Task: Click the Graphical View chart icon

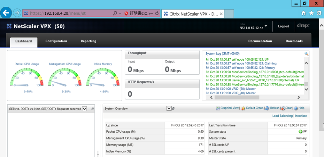Action: pyautogui.click(x=218, y=108)
